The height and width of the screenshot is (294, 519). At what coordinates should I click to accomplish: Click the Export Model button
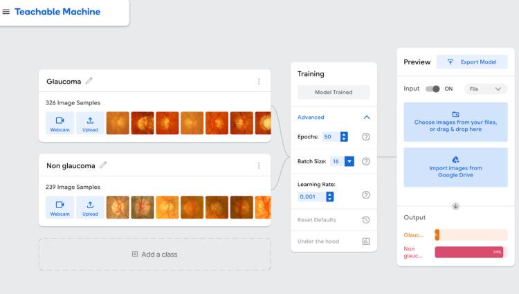coord(472,62)
